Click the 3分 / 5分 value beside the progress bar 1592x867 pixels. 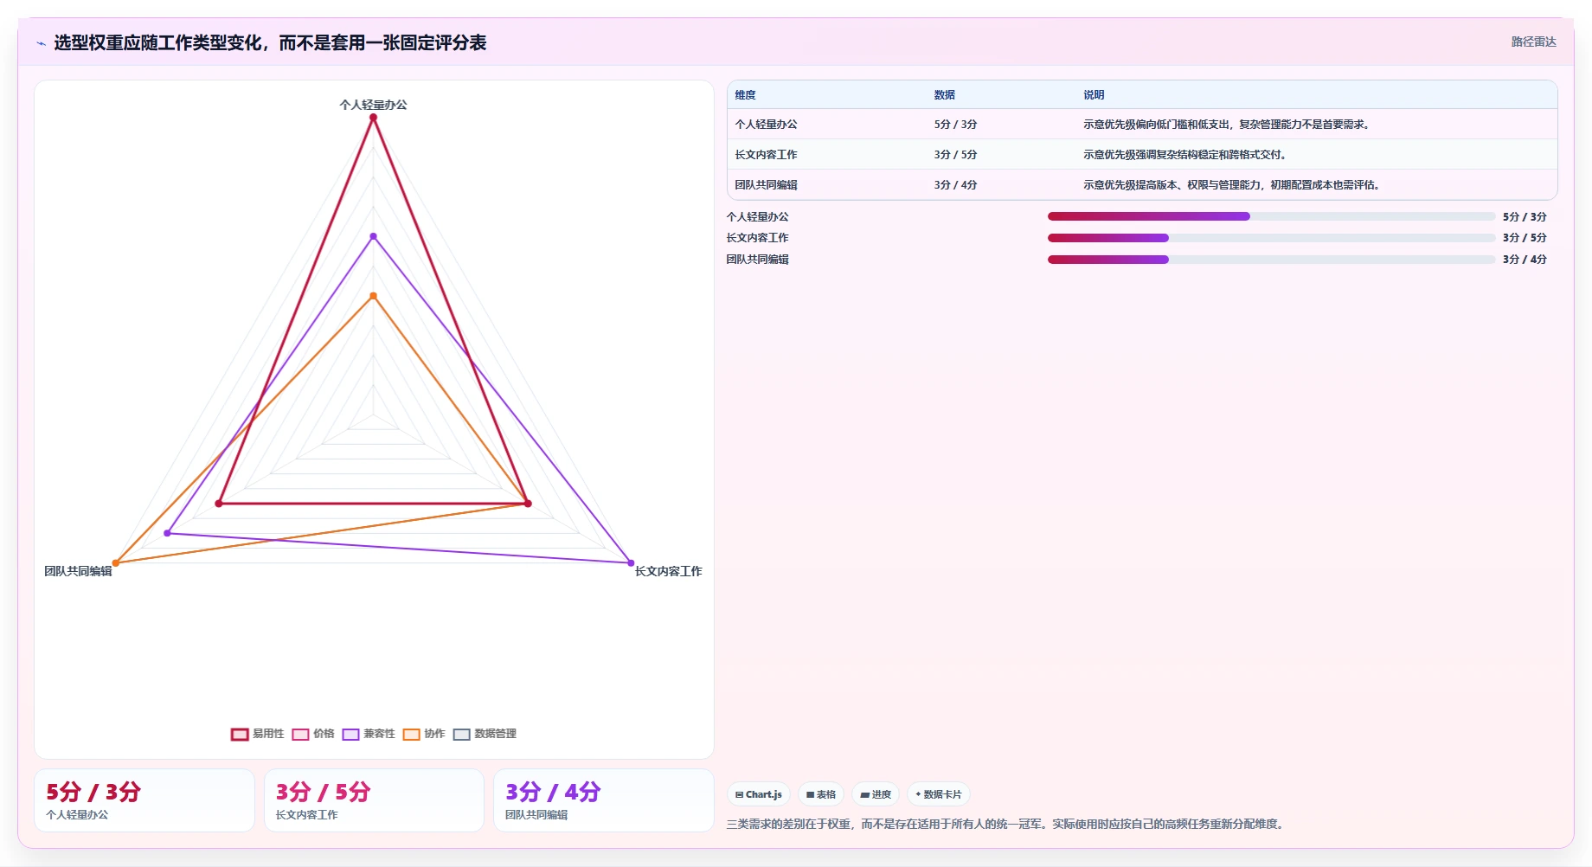coord(1525,238)
